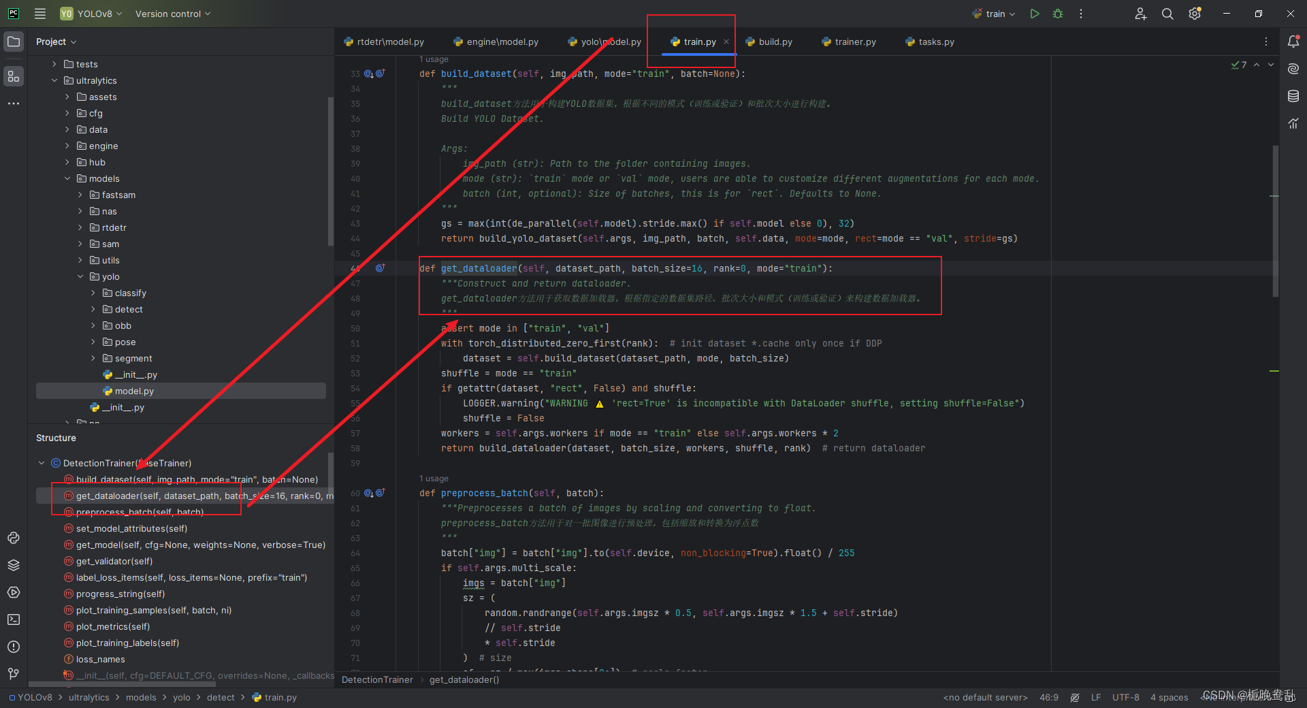This screenshot has width=1307, height=708.
Task: Click the editor vertical scrollbar
Action: [1276, 221]
